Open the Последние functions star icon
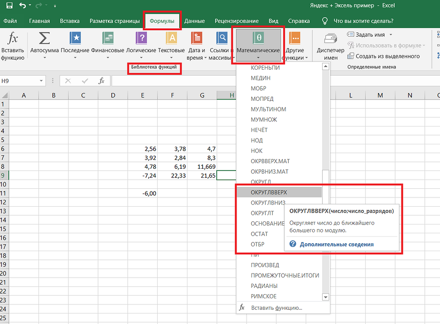This screenshot has width=440, height=324. tap(75, 38)
